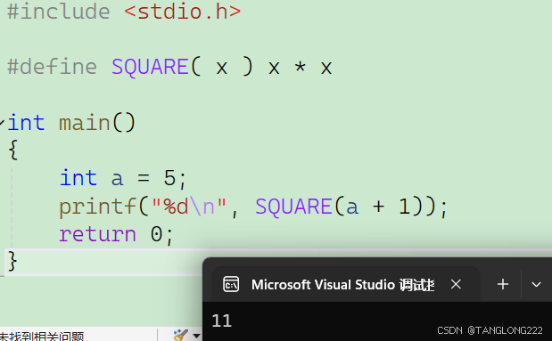Open a new terminal tab with the plus button
This screenshot has width=552, height=341.
[503, 284]
